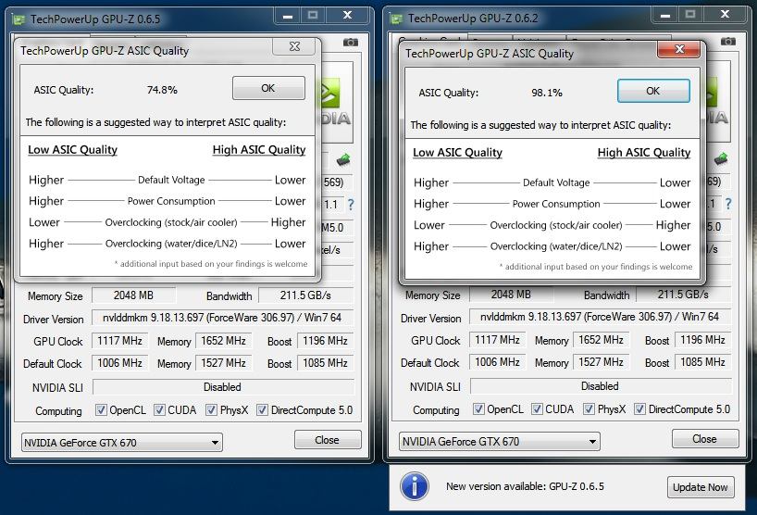Click the blue question mark in GPU-Z 0.6.5
Viewport: 757px width, 515px height.
pyautogui.click(x=351, y=205)
